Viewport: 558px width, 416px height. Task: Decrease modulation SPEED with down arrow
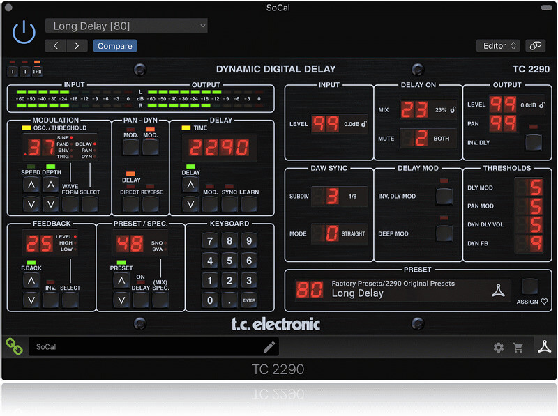31,204
